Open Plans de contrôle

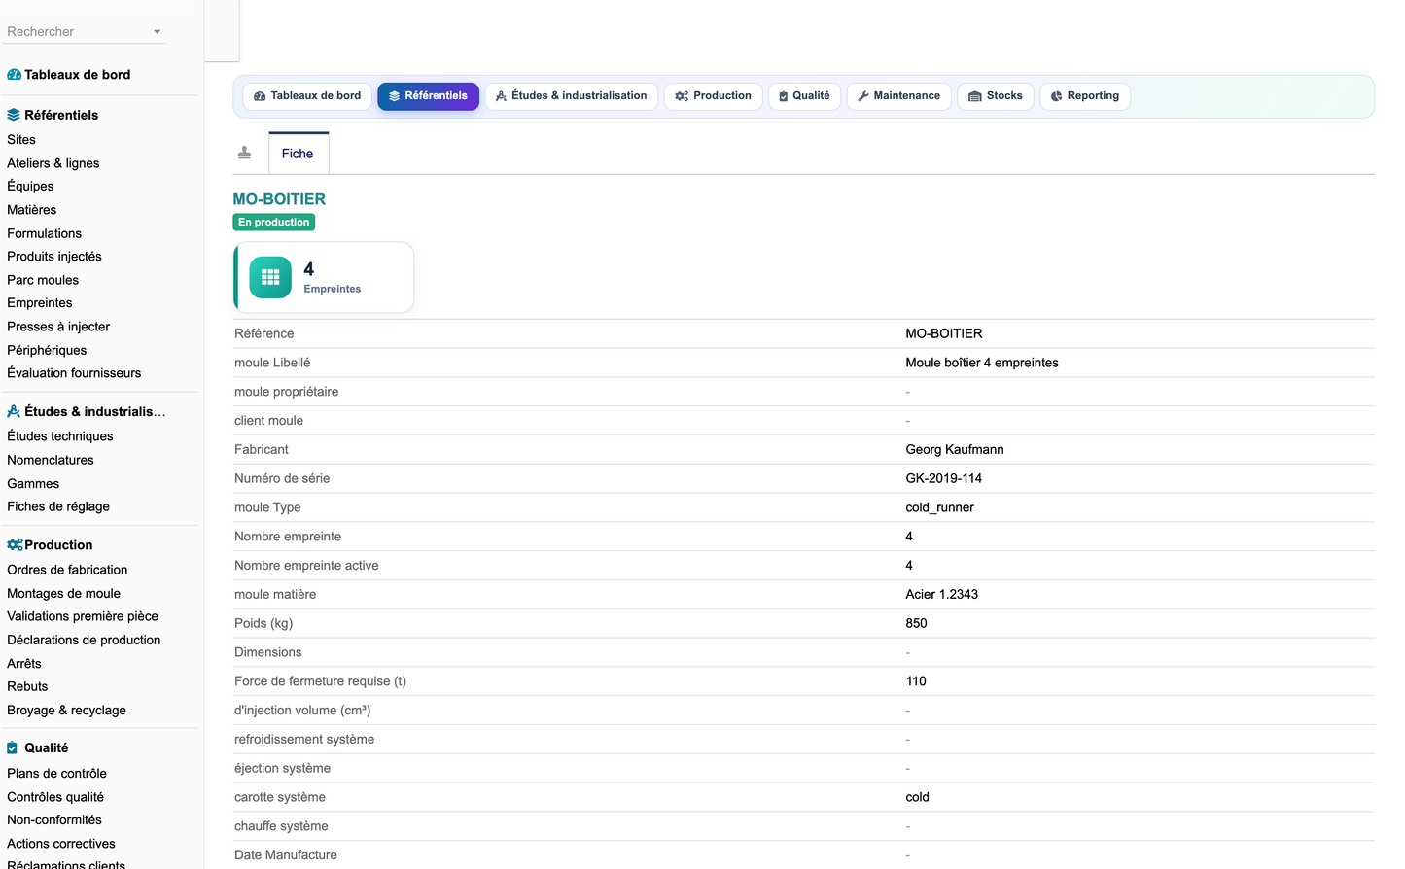57,774
